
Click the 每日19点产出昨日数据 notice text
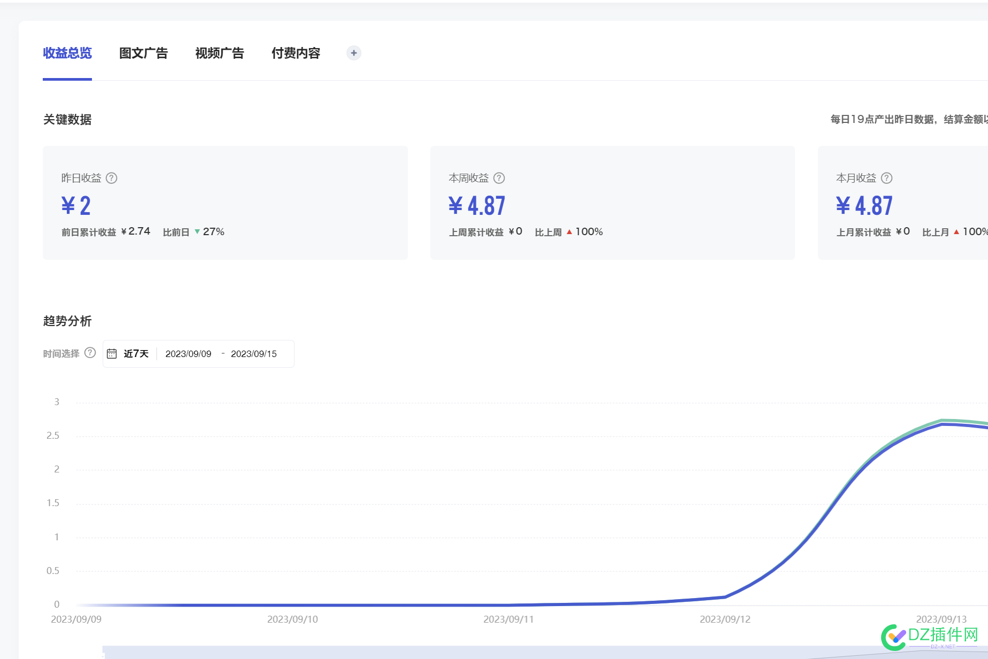coord(909,119)
